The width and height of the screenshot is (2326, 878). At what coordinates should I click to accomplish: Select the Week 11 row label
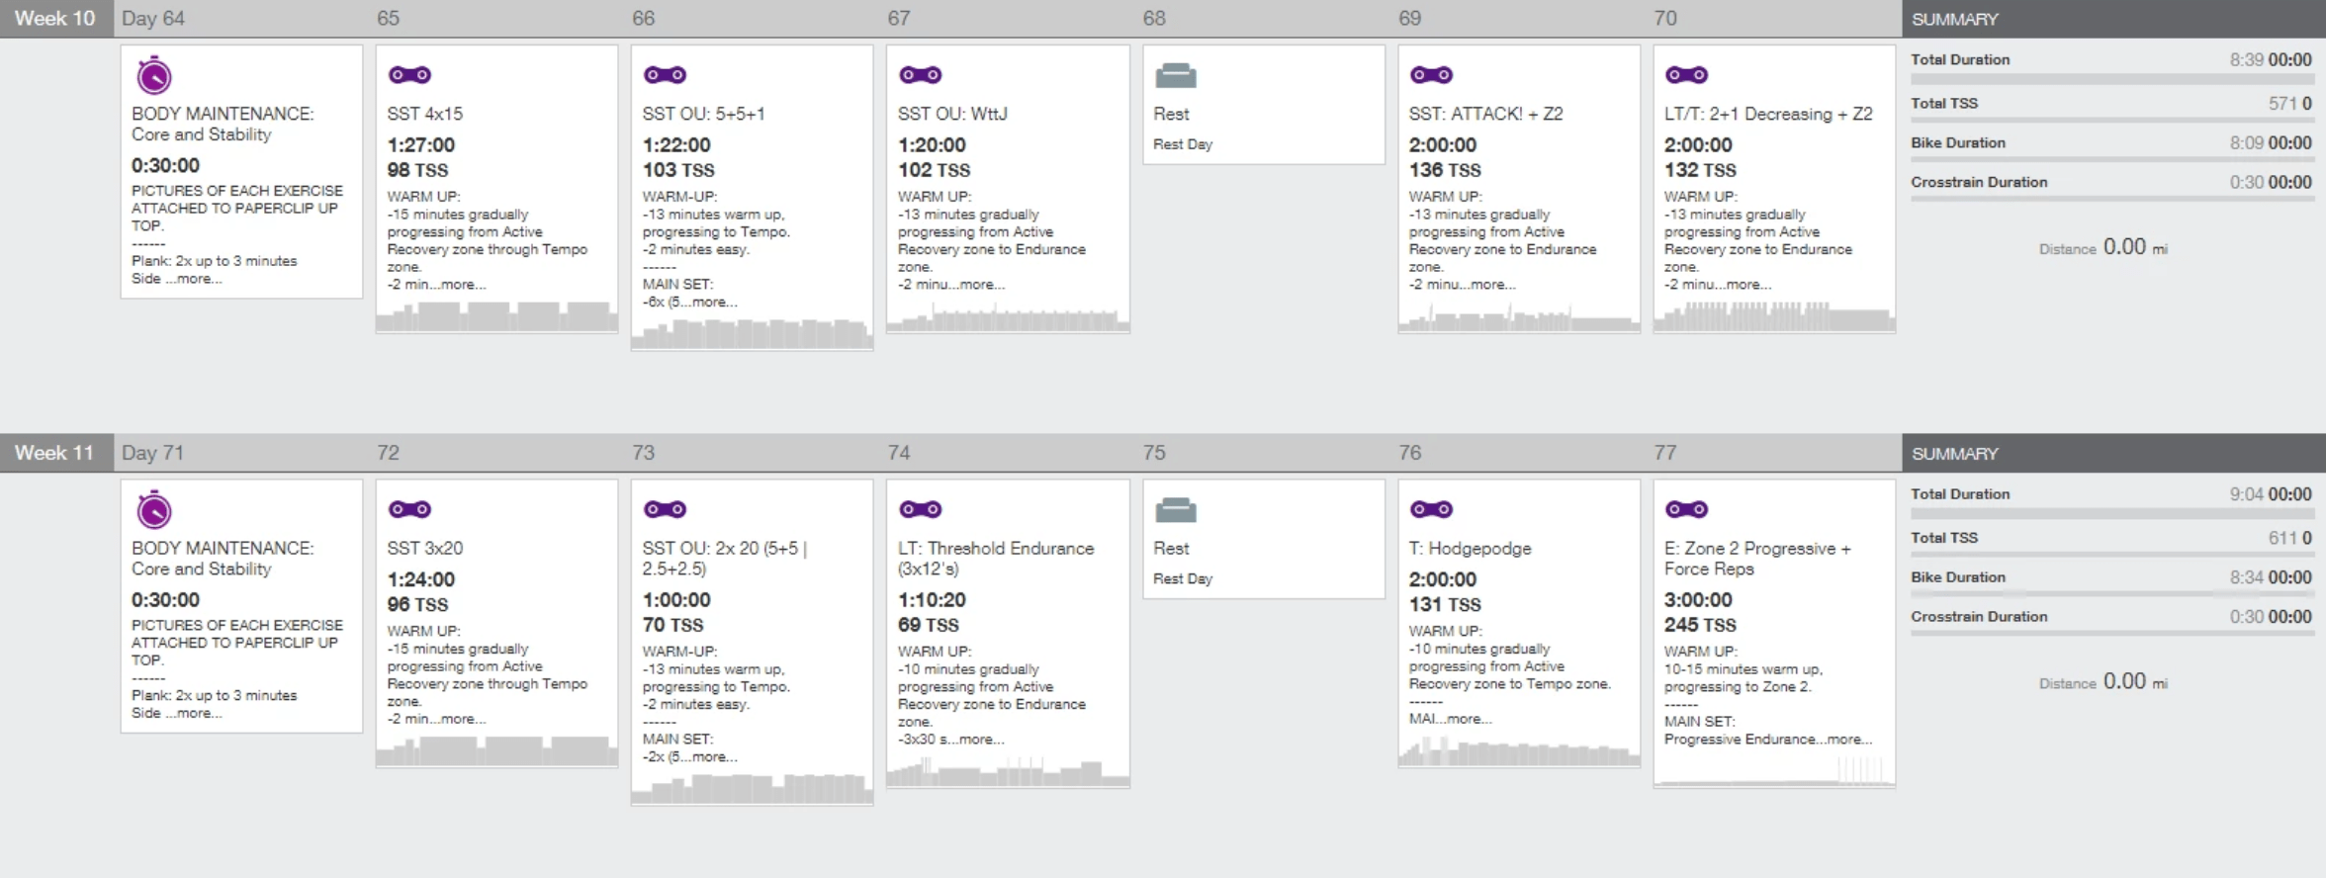pyautogui.click(x=55, y=453)
